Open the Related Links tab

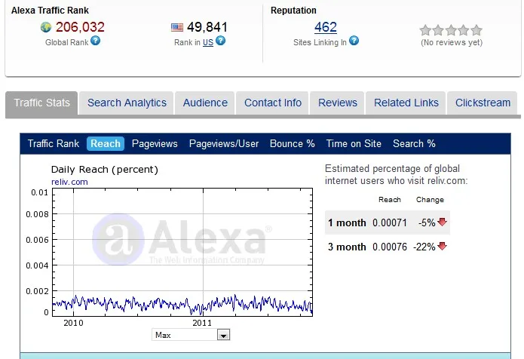(x=406, y=103)
